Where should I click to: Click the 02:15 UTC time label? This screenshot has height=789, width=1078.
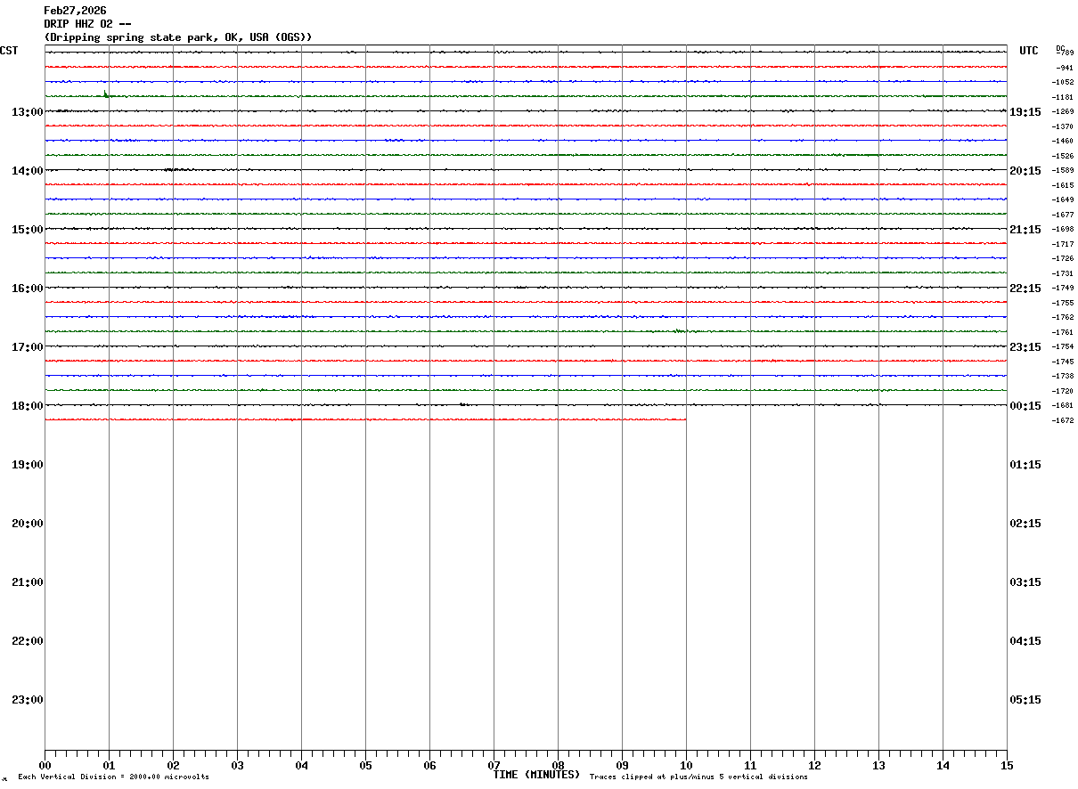coord(1025,523)
